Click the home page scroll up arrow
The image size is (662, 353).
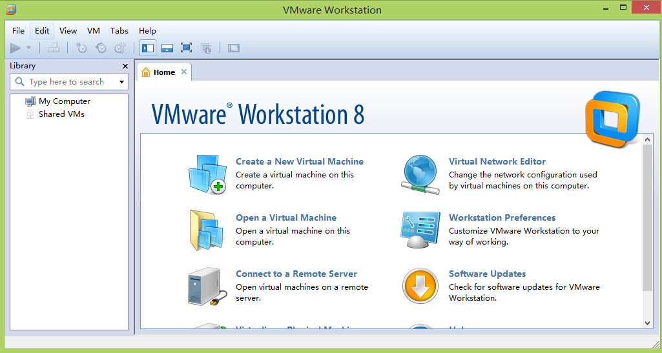coord(648,140)
